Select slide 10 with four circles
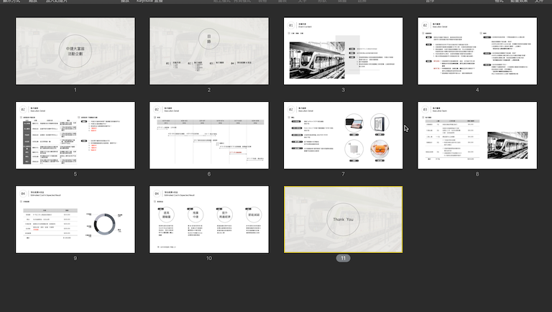This screenshot has width=552, height=312. click(x=208, y=219)
